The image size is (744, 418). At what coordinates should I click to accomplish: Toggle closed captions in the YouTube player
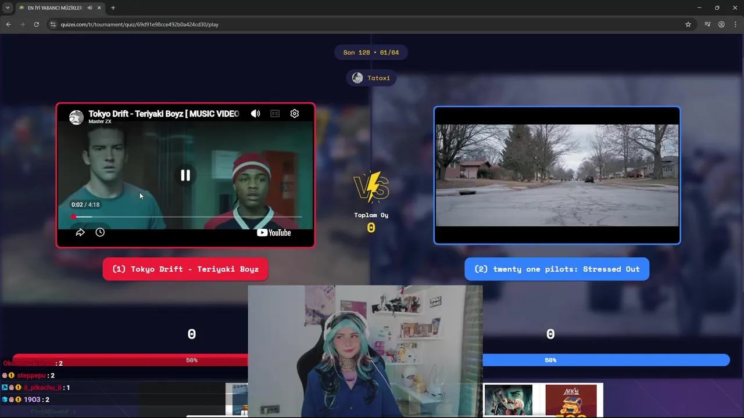pos(275,114)
